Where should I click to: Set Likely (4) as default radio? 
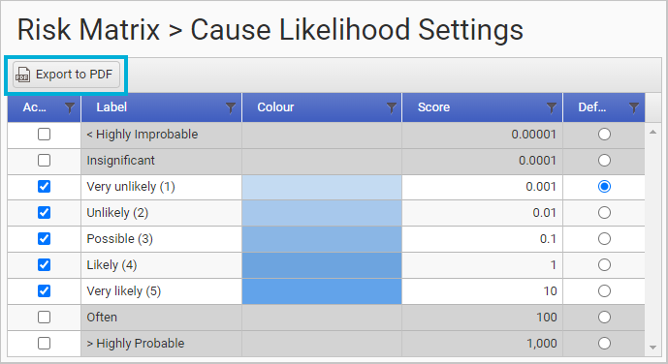(604, 265)
